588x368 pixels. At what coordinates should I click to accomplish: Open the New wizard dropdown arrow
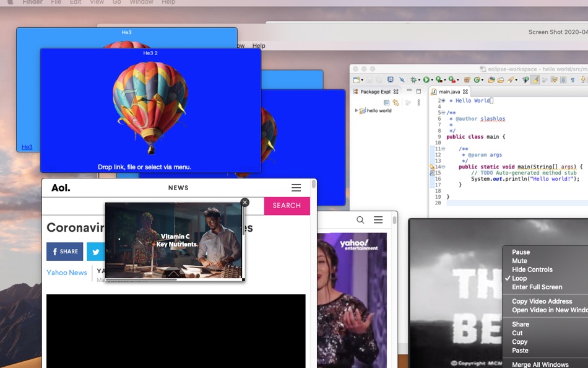(x=362, y=80)
